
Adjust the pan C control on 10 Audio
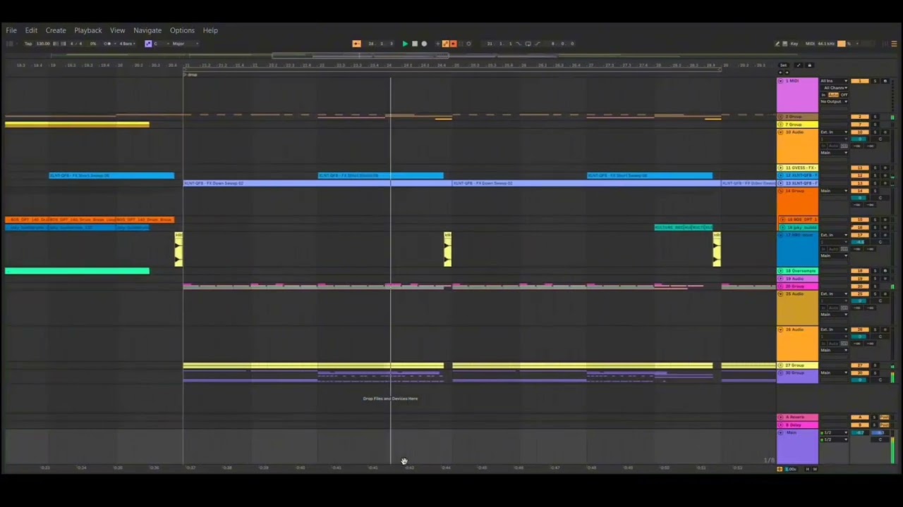point(880,139)
